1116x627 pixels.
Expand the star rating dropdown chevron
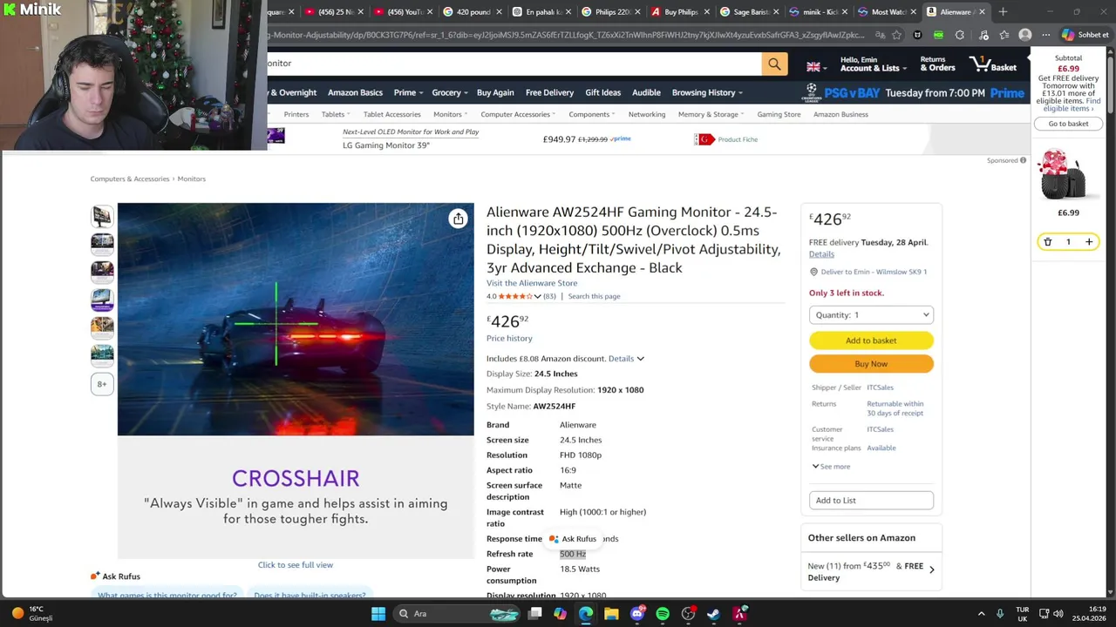click(x=538, y=297)
